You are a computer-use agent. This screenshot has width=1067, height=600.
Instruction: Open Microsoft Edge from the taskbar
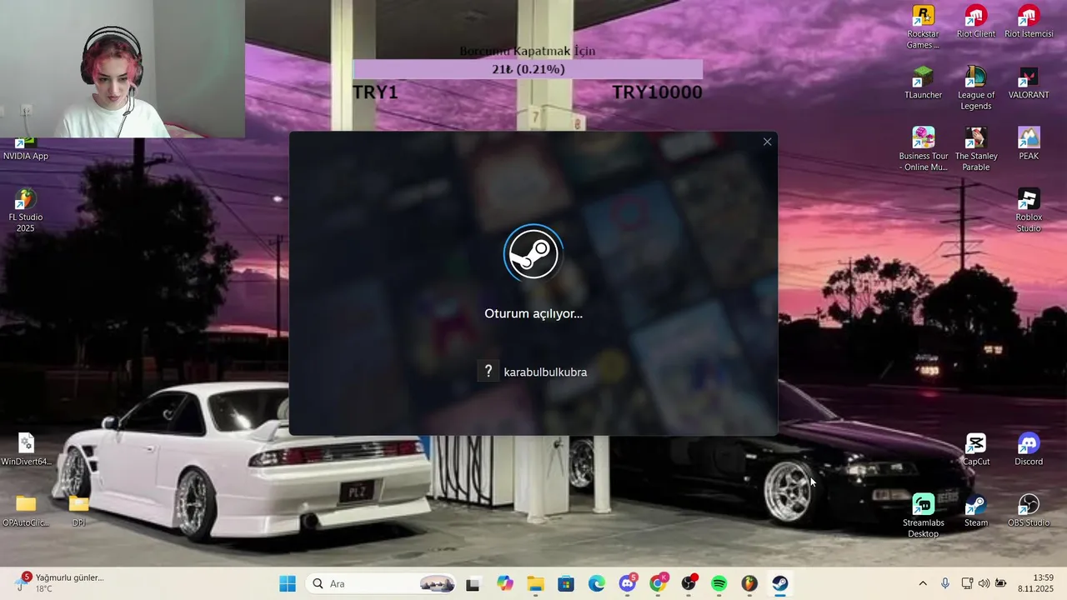pyautogui.click(x=597, y=583)
